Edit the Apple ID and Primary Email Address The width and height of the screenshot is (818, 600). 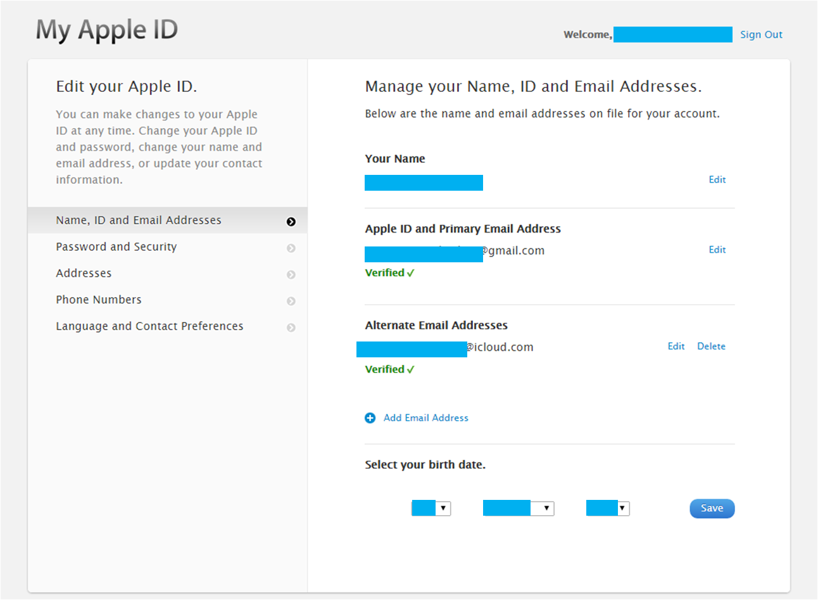point(717,250)
